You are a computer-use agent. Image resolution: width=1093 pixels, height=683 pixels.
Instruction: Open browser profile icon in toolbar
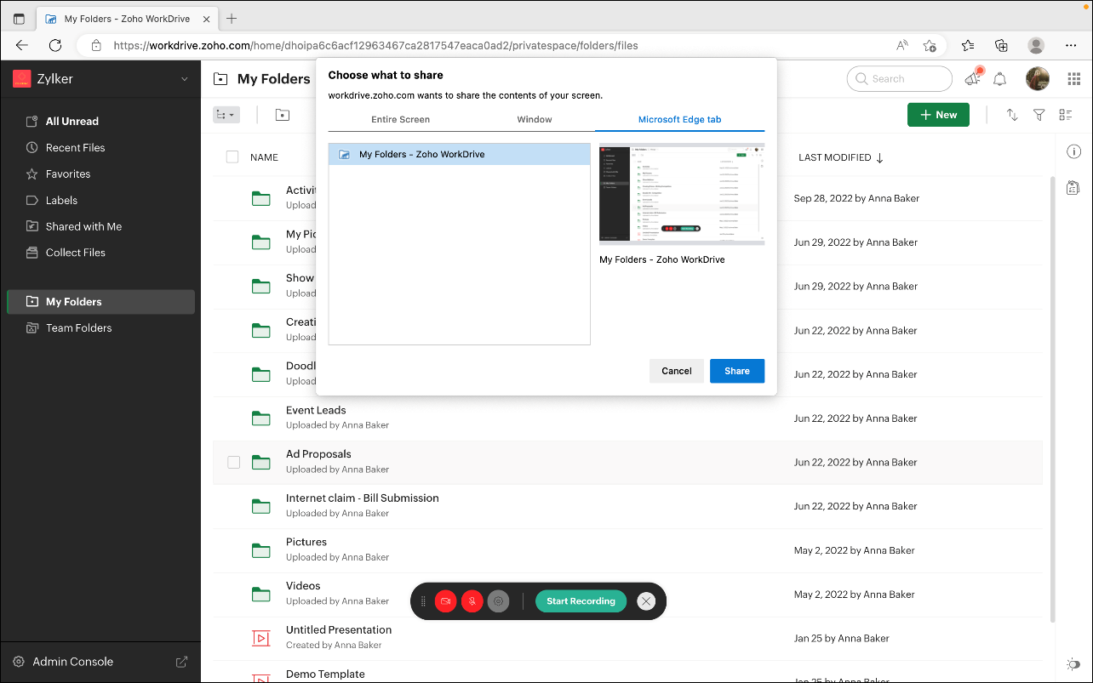pos(1036,45)
